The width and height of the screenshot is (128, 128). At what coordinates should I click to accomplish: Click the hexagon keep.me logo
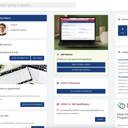(x=121, y=106)
